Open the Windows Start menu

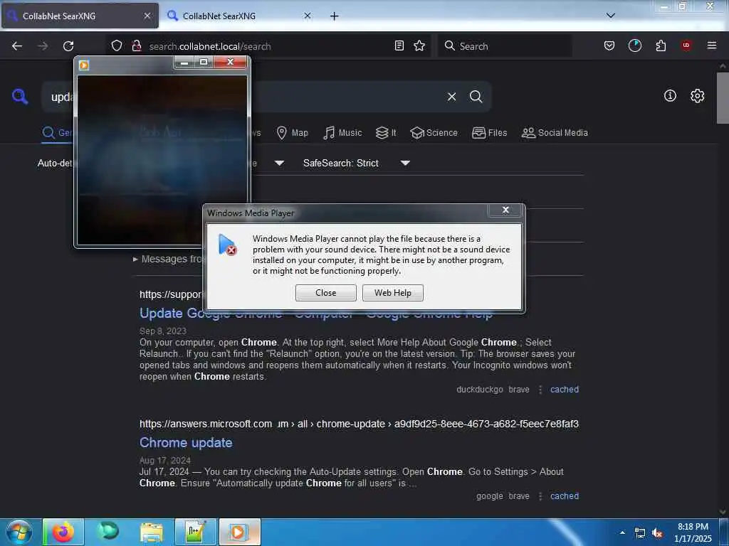pos(19,532)
